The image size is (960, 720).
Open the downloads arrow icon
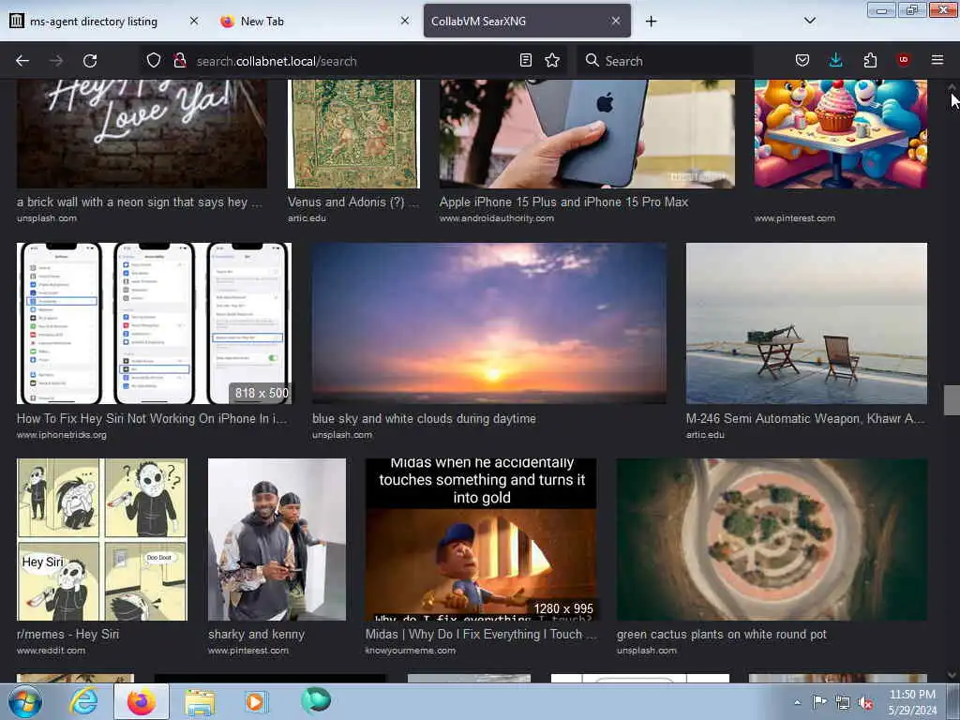[x=835, y=60]
